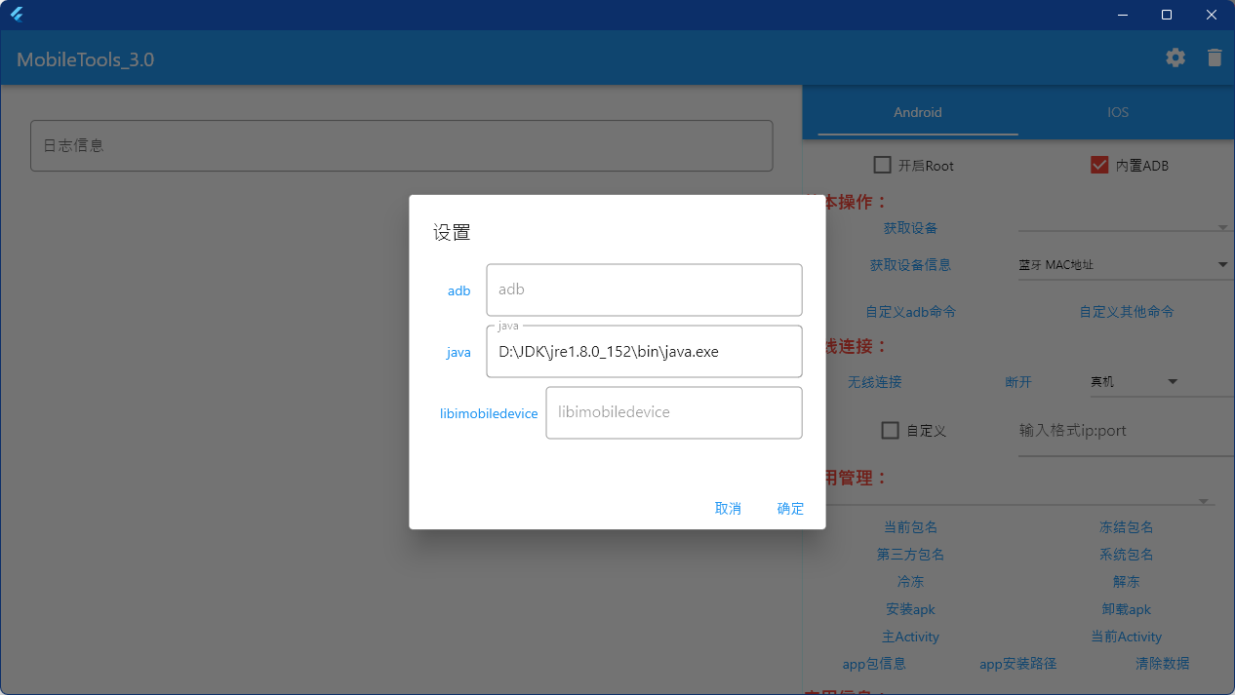The width and height of the screenshot is (1235, 695).
Task: Open the settings gear icon
Action: pyautogui.click(x=1175, y=58)
